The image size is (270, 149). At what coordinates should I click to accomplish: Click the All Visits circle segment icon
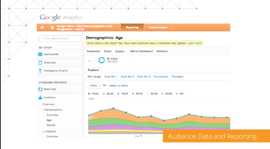tap(101, 60)
